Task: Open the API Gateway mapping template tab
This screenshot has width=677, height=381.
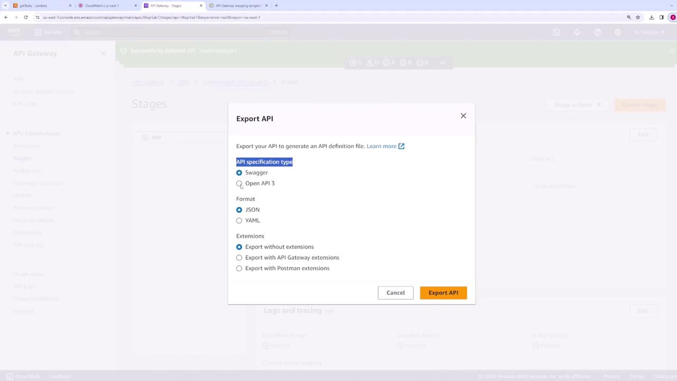Action: click(238, 6)
